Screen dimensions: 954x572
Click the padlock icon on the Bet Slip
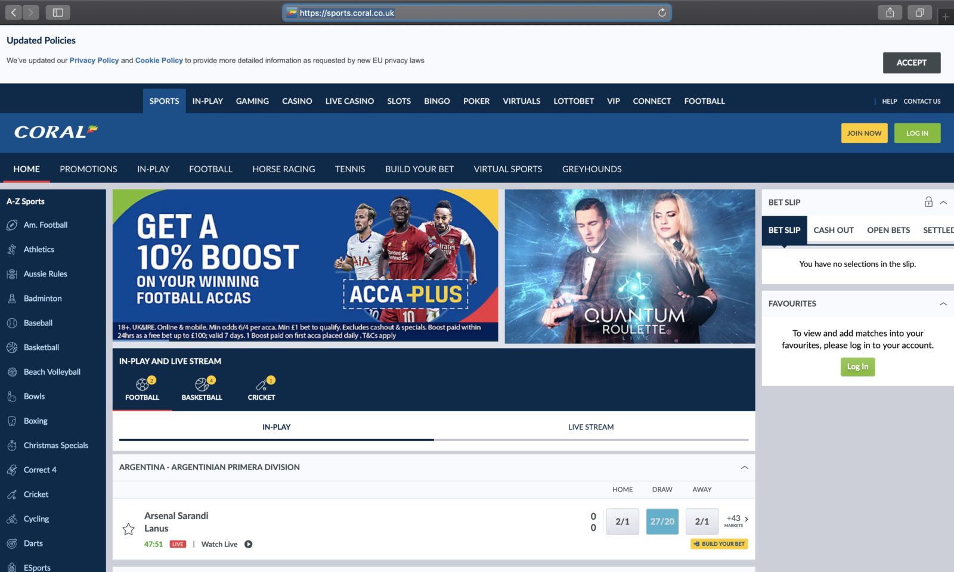(x=928, y=202)
